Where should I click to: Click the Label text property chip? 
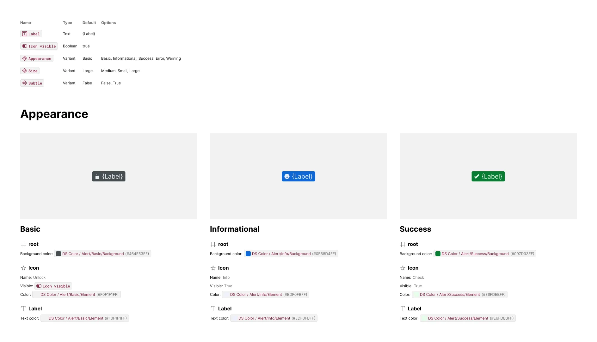click(31, 34)
